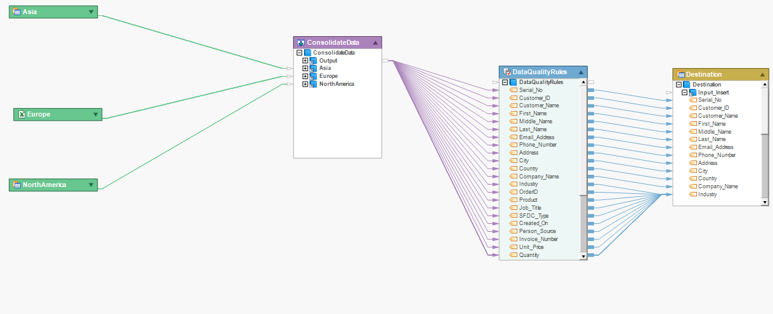773x314 pixels.
Task: Expand the Europe node in ConsolidateData tree
Action: coord(305,76)
